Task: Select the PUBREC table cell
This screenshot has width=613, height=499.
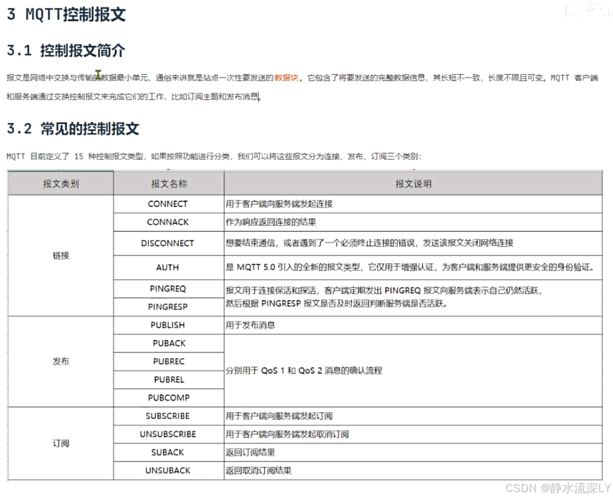Action: point(169,361)
